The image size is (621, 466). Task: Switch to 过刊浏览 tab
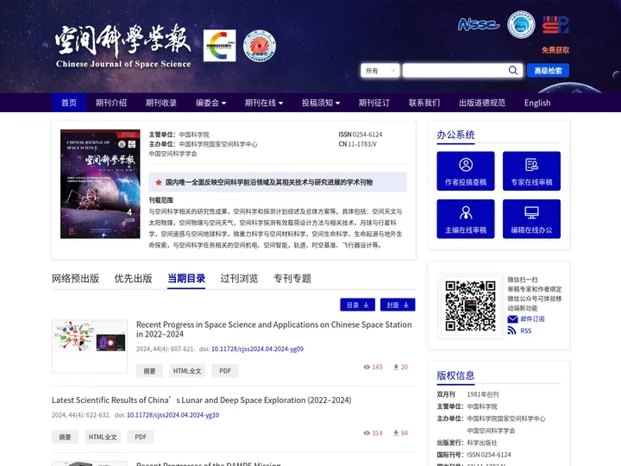tap(239, 278)
